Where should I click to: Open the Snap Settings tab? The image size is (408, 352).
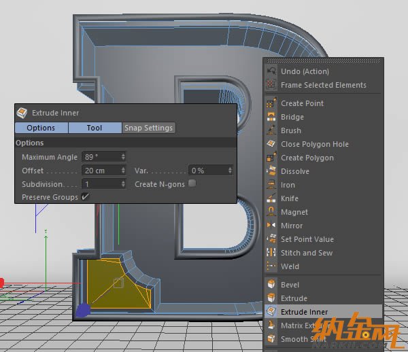(148, 128)
